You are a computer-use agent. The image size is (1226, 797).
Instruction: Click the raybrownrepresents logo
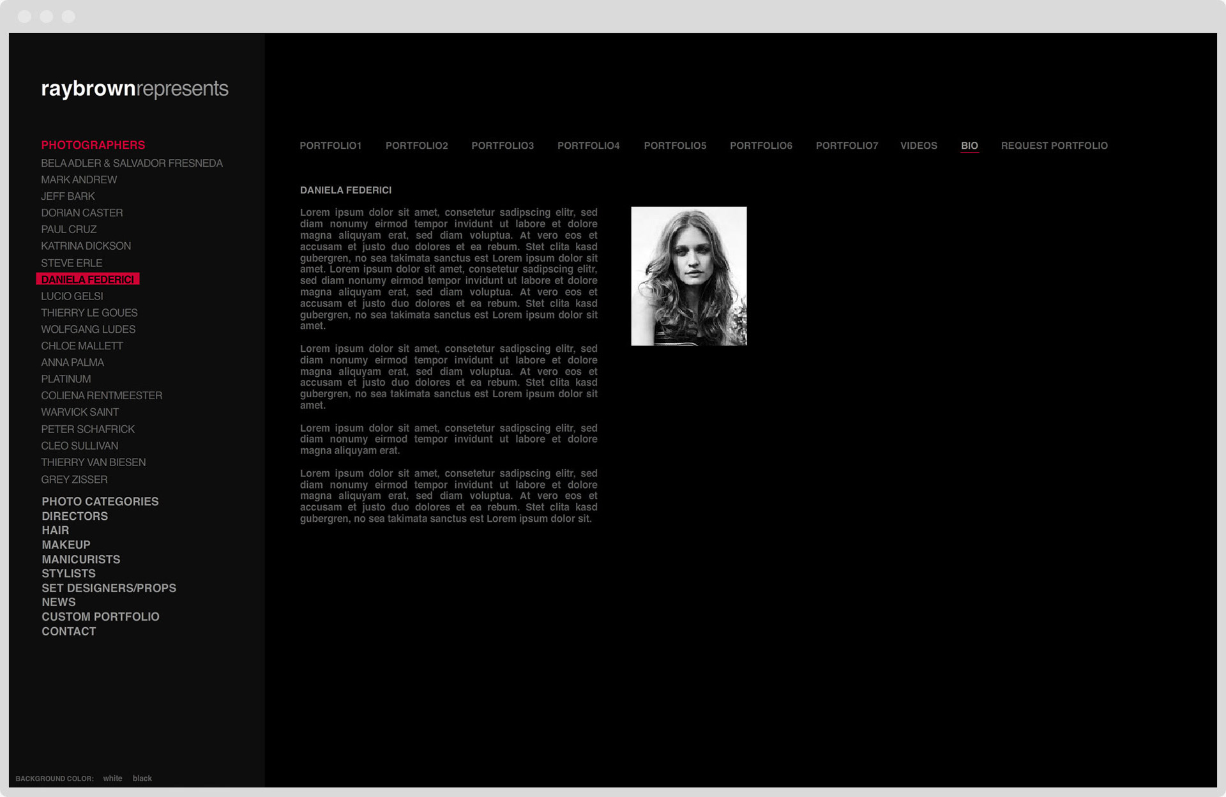pyautogui.click(x=134, y=89)
